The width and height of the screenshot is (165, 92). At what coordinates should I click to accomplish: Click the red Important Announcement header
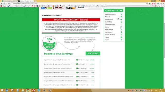[x=71, y=20]
